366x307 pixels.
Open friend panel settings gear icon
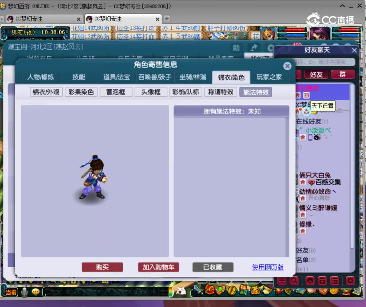point(350,281)
